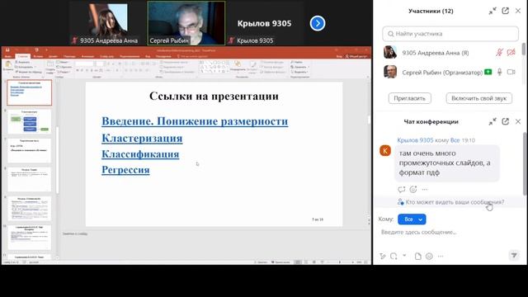Image resolution: width=528 pixels, height=297 pixels.
Task: Select the second slide thumbnail with blue diagram
Action: click(30, 121)
